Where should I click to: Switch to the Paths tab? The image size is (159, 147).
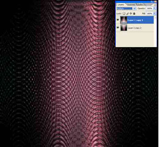138,4
